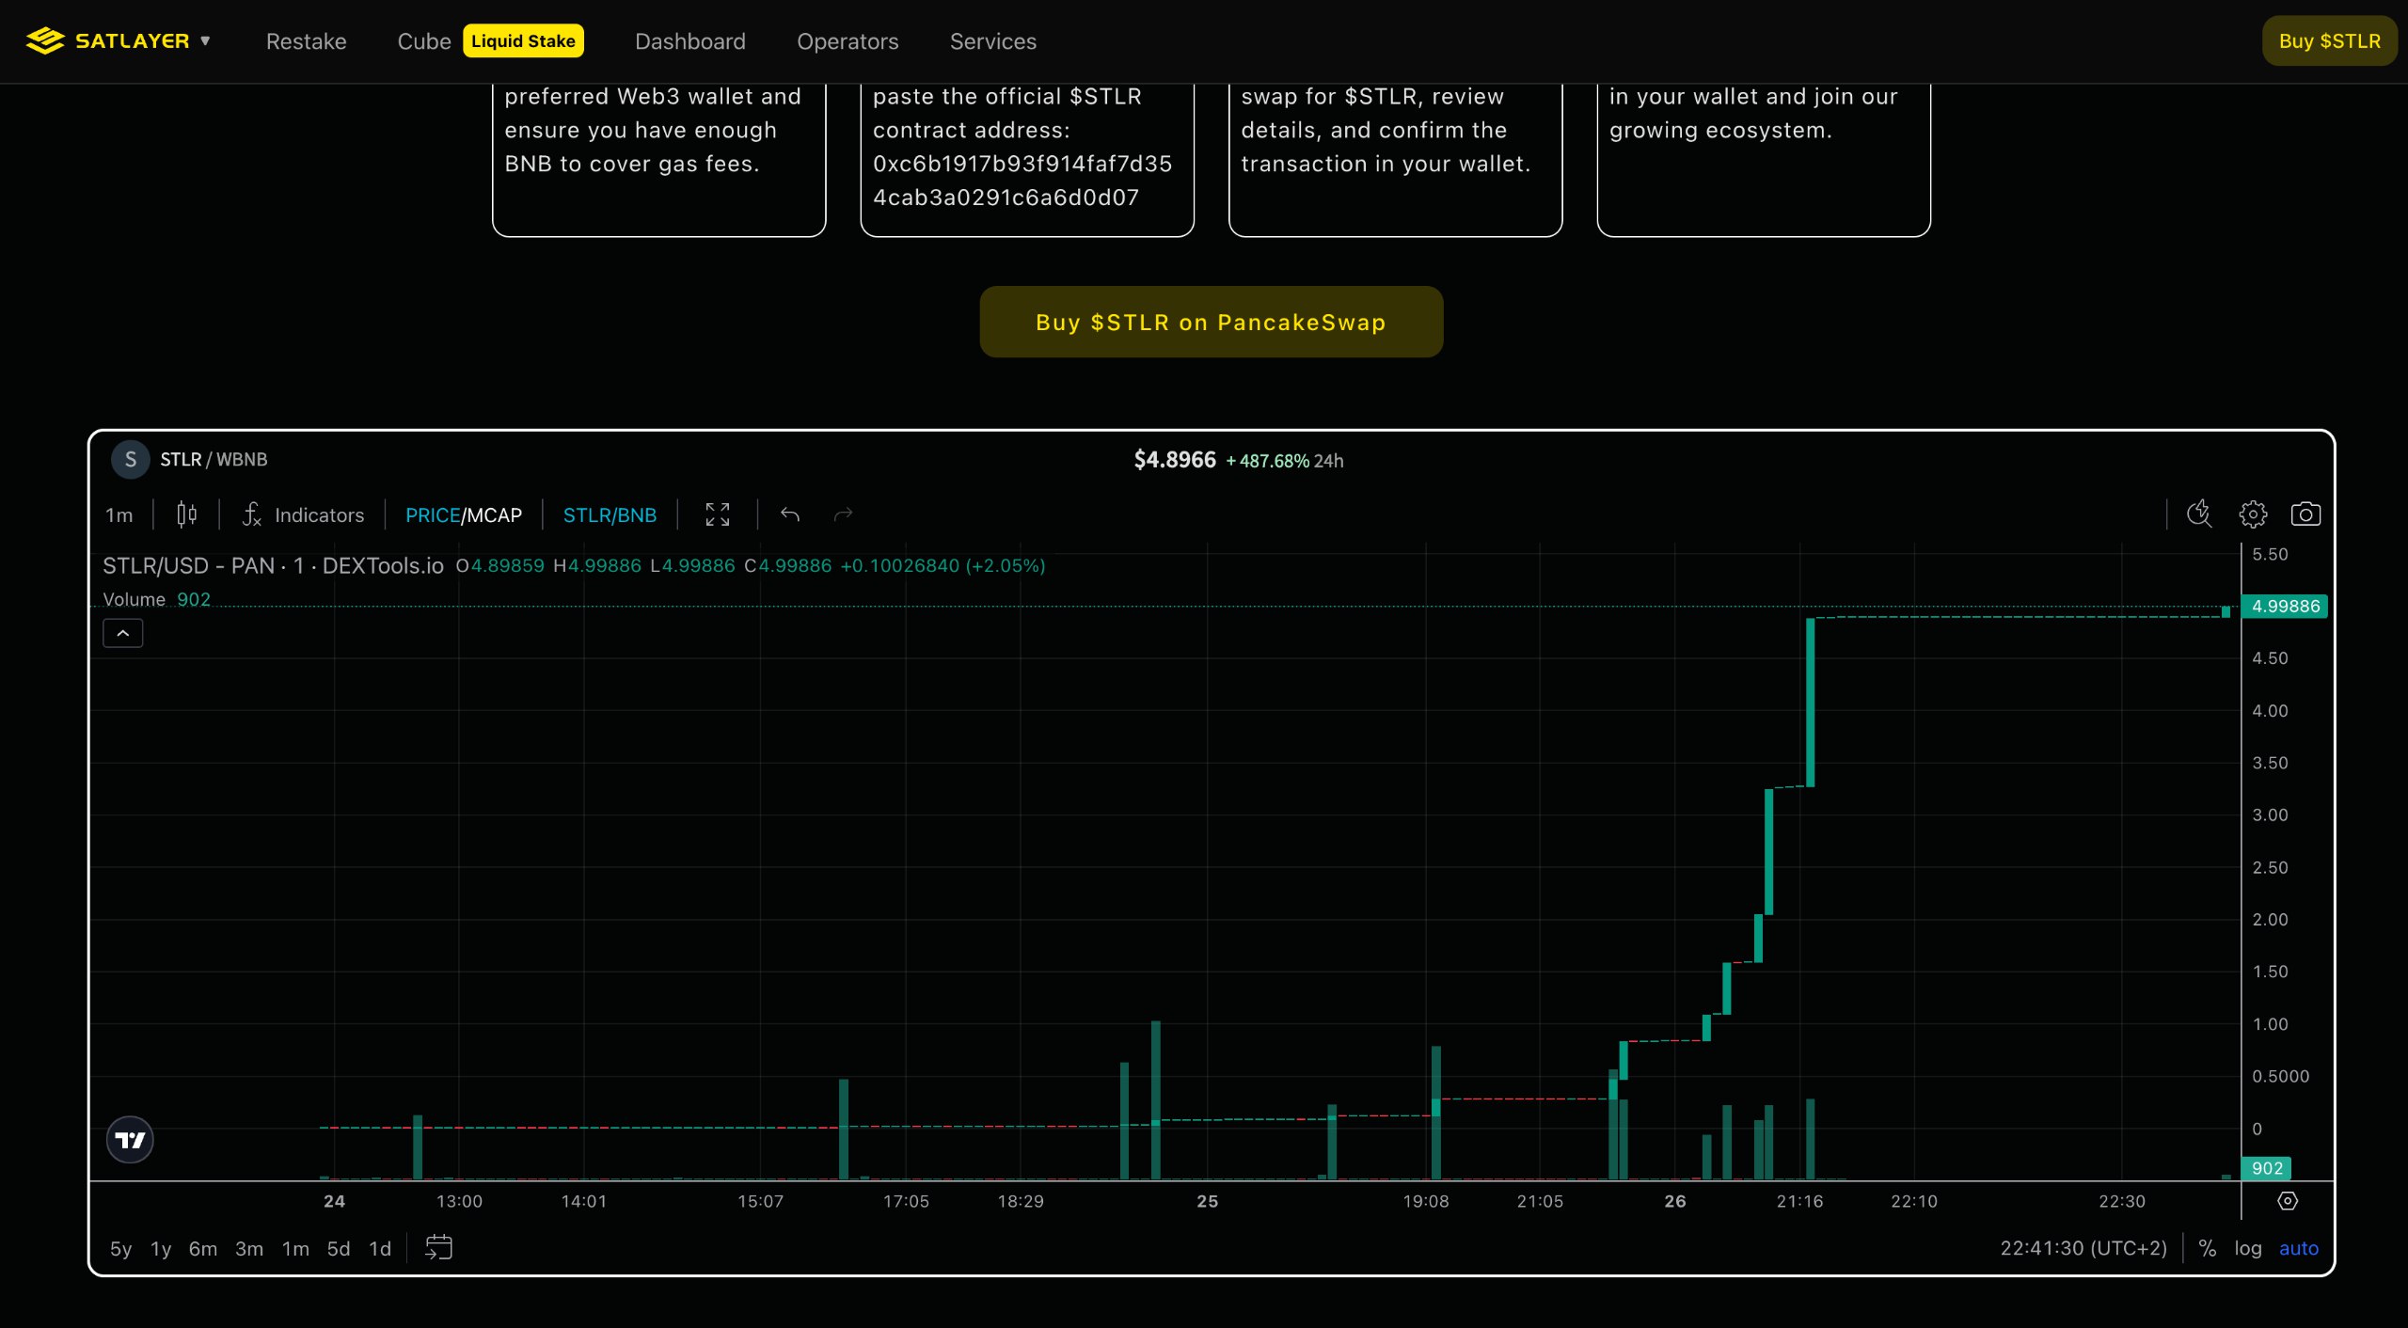Enter fullscreen chart mode

pos(717,514)
